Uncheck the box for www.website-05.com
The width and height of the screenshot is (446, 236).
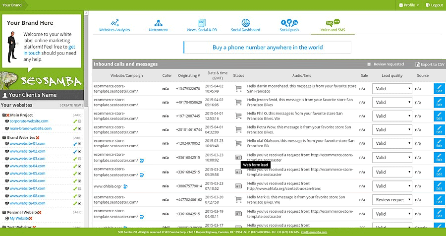click(x=80, y=174)
